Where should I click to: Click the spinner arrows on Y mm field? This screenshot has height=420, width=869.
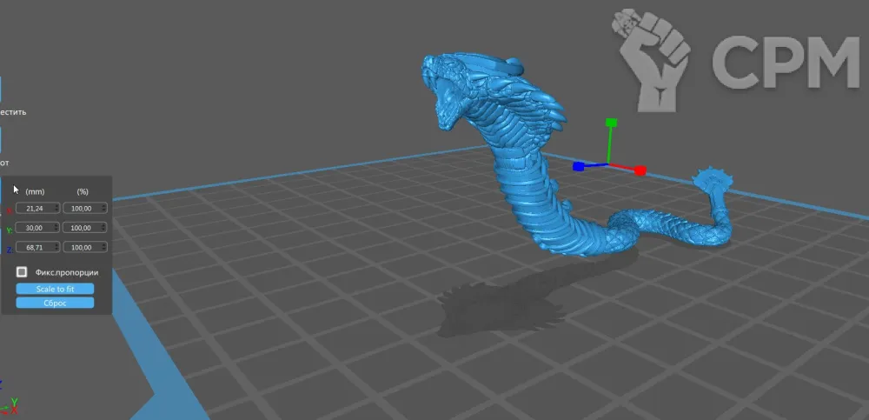coord(57,228)
